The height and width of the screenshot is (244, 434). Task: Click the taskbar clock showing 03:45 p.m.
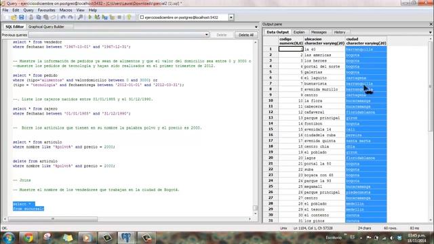point(416,238)
